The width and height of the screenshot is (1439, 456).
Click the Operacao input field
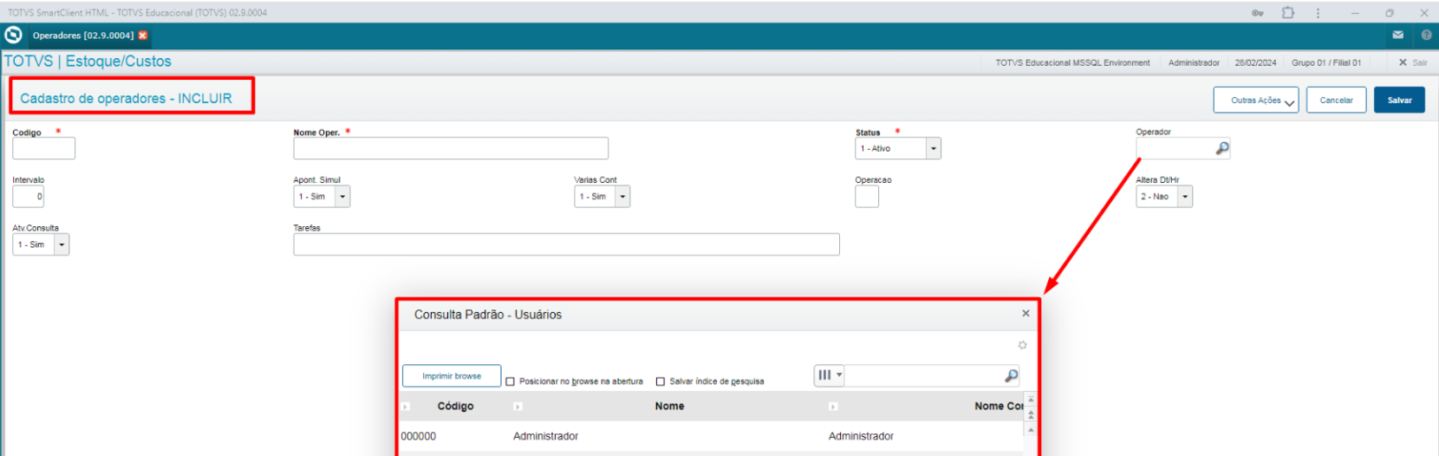tap(867, 197)
